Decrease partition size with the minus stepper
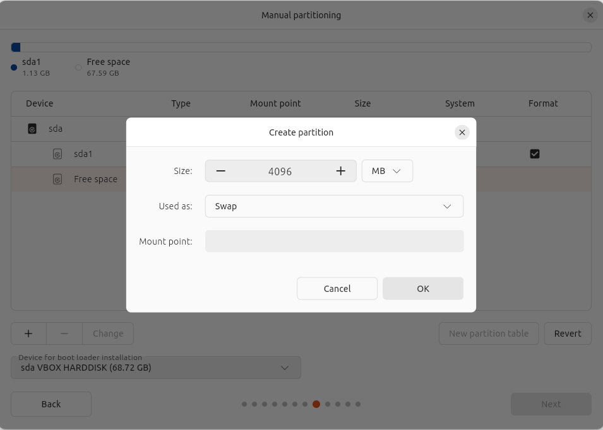The height and width of the screenshot is (430, 603). 220,170
